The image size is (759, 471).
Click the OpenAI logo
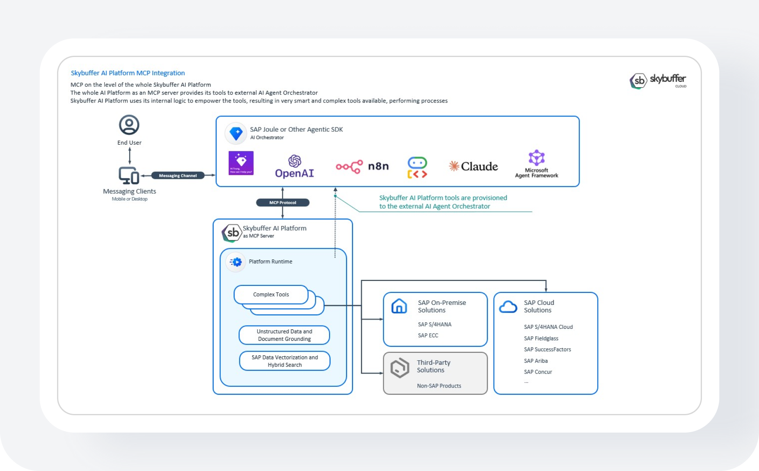[x=294, y=167]
